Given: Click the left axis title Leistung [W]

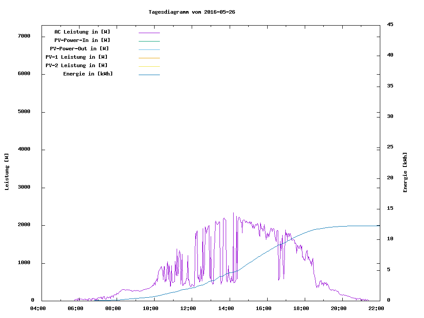Looking at the screenshot, I should 7,172.
